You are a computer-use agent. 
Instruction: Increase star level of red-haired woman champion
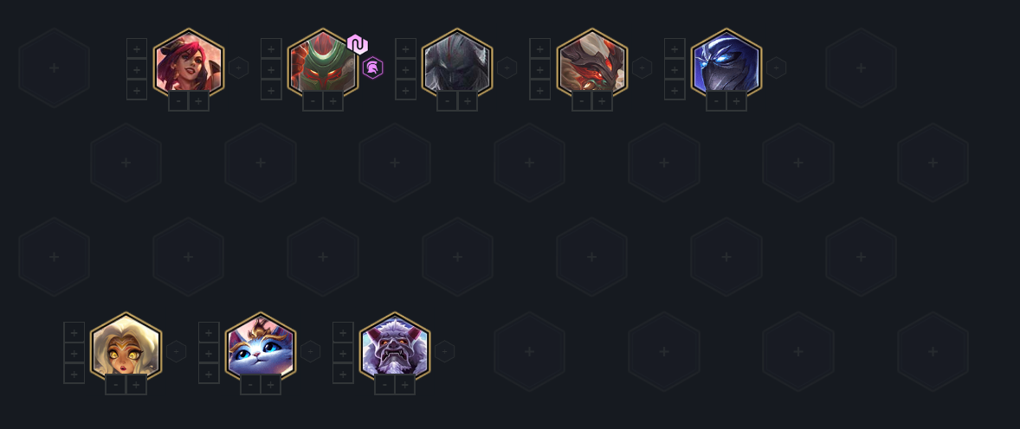pyautogui.click(x=198, y=100)
